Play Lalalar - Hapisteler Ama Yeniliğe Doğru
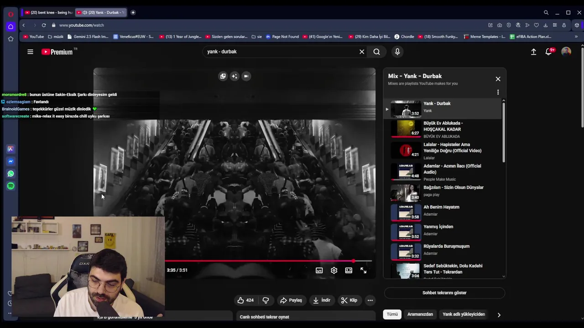This screenshot has width=584, height=328. click(443, 151)
